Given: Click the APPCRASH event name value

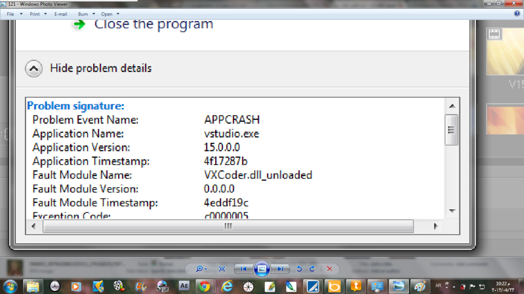Looking at the screenshot, I should click(232, 120).
